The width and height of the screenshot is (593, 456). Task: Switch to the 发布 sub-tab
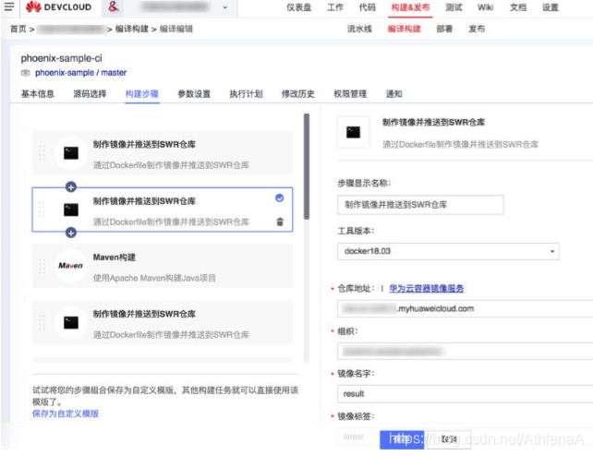(477, 30)
